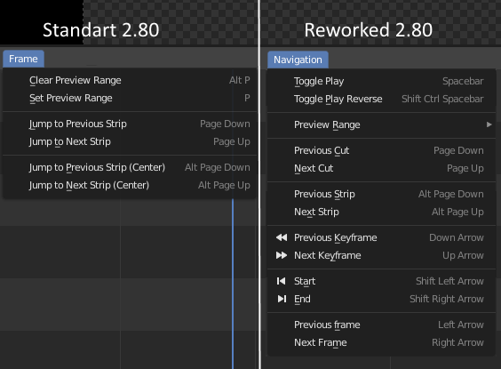Open the Navigation menu header
This screenshot has width=501, height=369.
(x=298, y=60)
